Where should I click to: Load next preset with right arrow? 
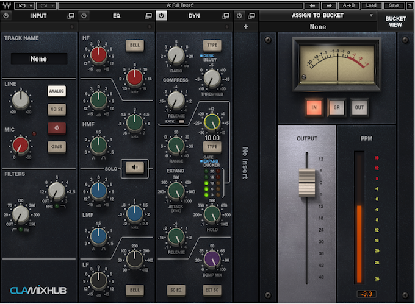coord(329,5)
